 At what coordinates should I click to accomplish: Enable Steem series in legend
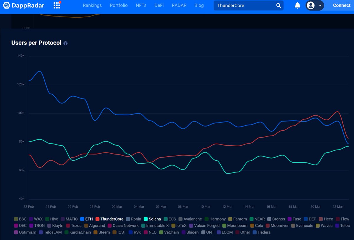(x=102, y=232)
